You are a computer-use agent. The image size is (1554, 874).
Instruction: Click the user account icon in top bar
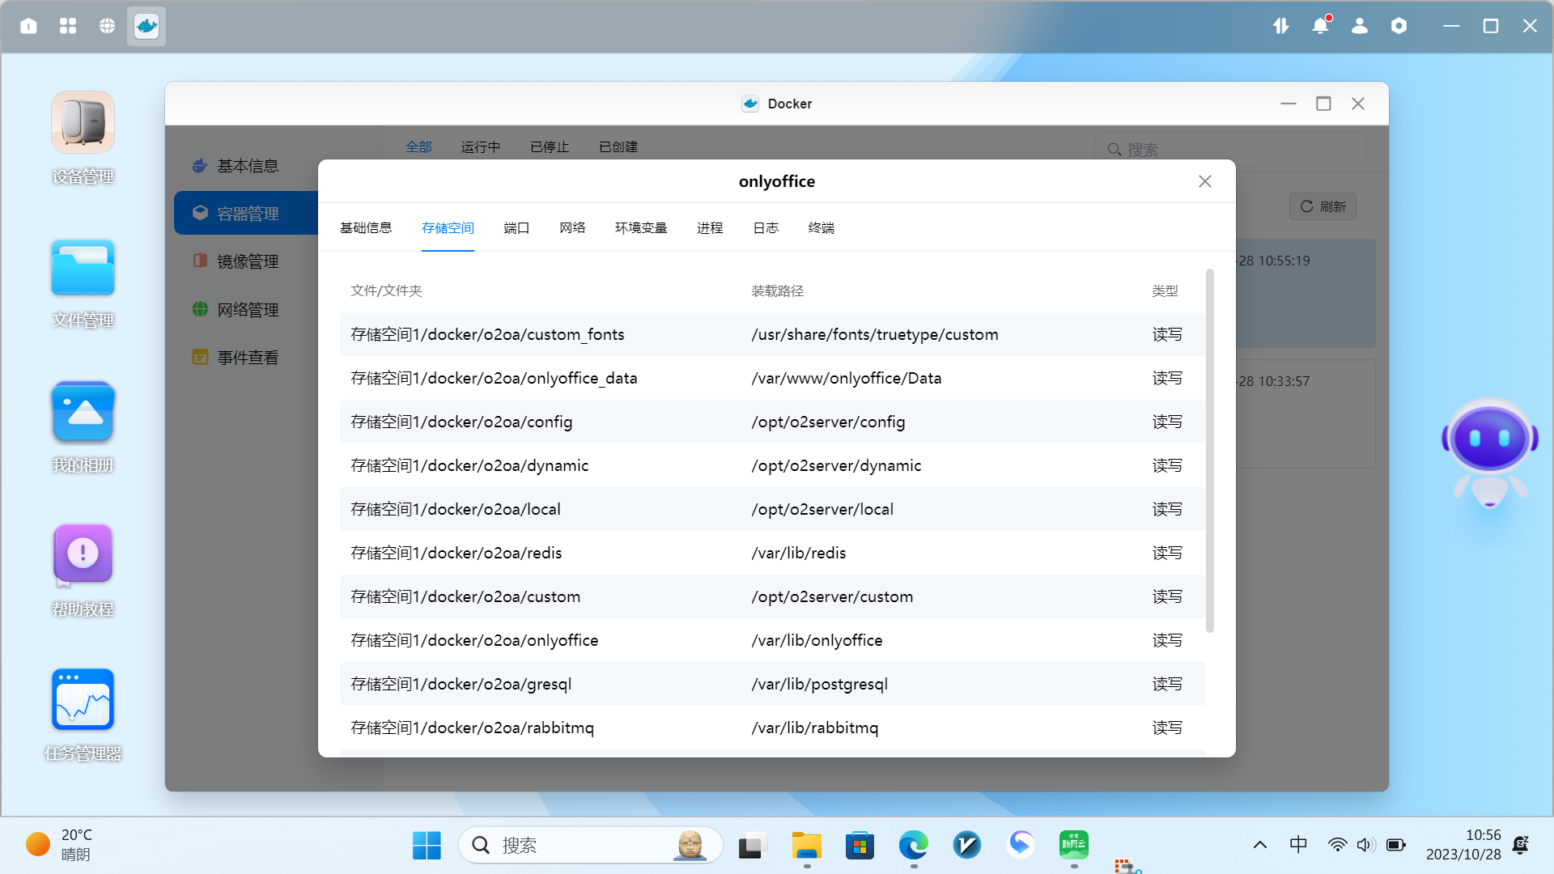coord(1360,26)
